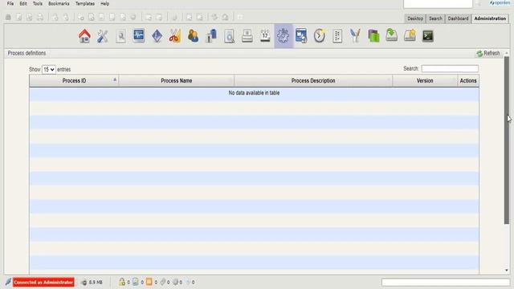Click the magnifier document icon after tools
The height and width of the screenshot is (289, 514).
[121, 36]
